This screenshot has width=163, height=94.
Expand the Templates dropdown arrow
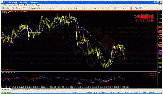142,8
